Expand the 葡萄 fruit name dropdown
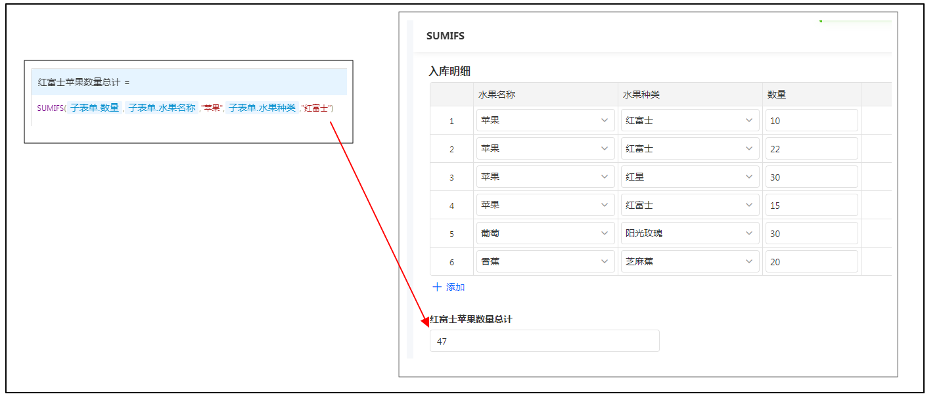941x413 pixels. (x=605, y=234)
